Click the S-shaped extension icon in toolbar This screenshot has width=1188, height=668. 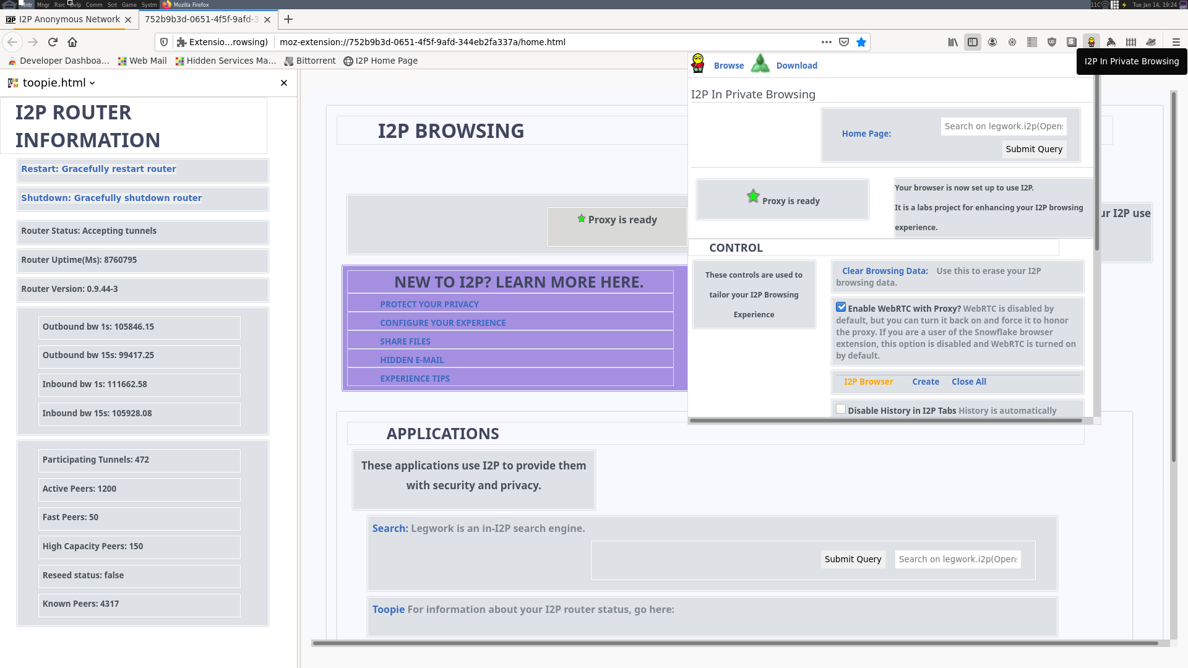1072,42
